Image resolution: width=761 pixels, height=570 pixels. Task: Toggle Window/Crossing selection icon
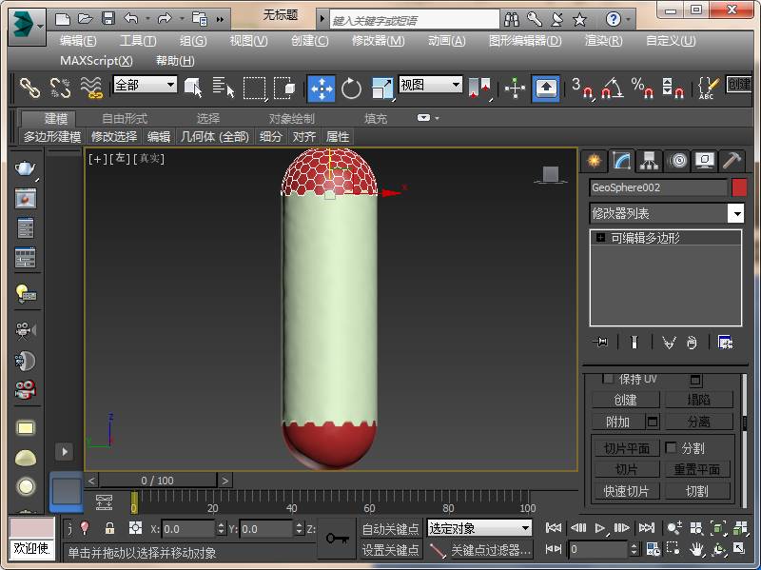click(x=284, y=88)
